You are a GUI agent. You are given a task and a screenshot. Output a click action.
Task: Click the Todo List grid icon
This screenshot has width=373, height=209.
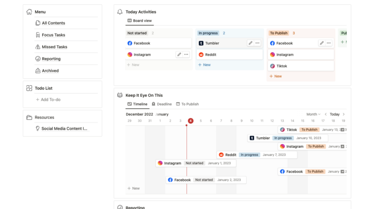pos(29,88)
